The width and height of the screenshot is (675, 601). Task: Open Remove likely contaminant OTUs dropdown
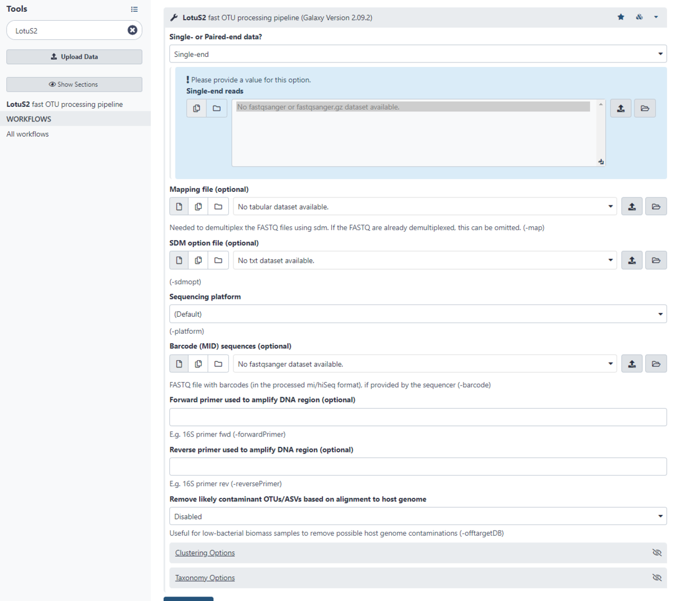tap(418, 516)
